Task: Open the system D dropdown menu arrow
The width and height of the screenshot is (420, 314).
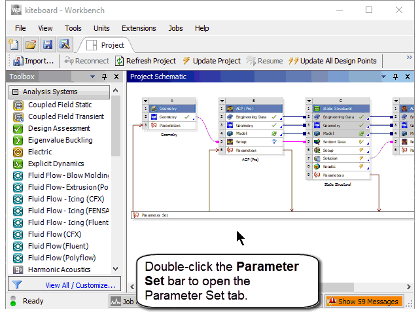Action: pyautogui.click(x=396, y=101)
